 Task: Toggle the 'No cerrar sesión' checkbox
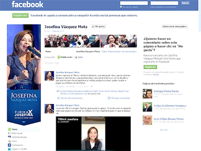(x=121, y=7)
